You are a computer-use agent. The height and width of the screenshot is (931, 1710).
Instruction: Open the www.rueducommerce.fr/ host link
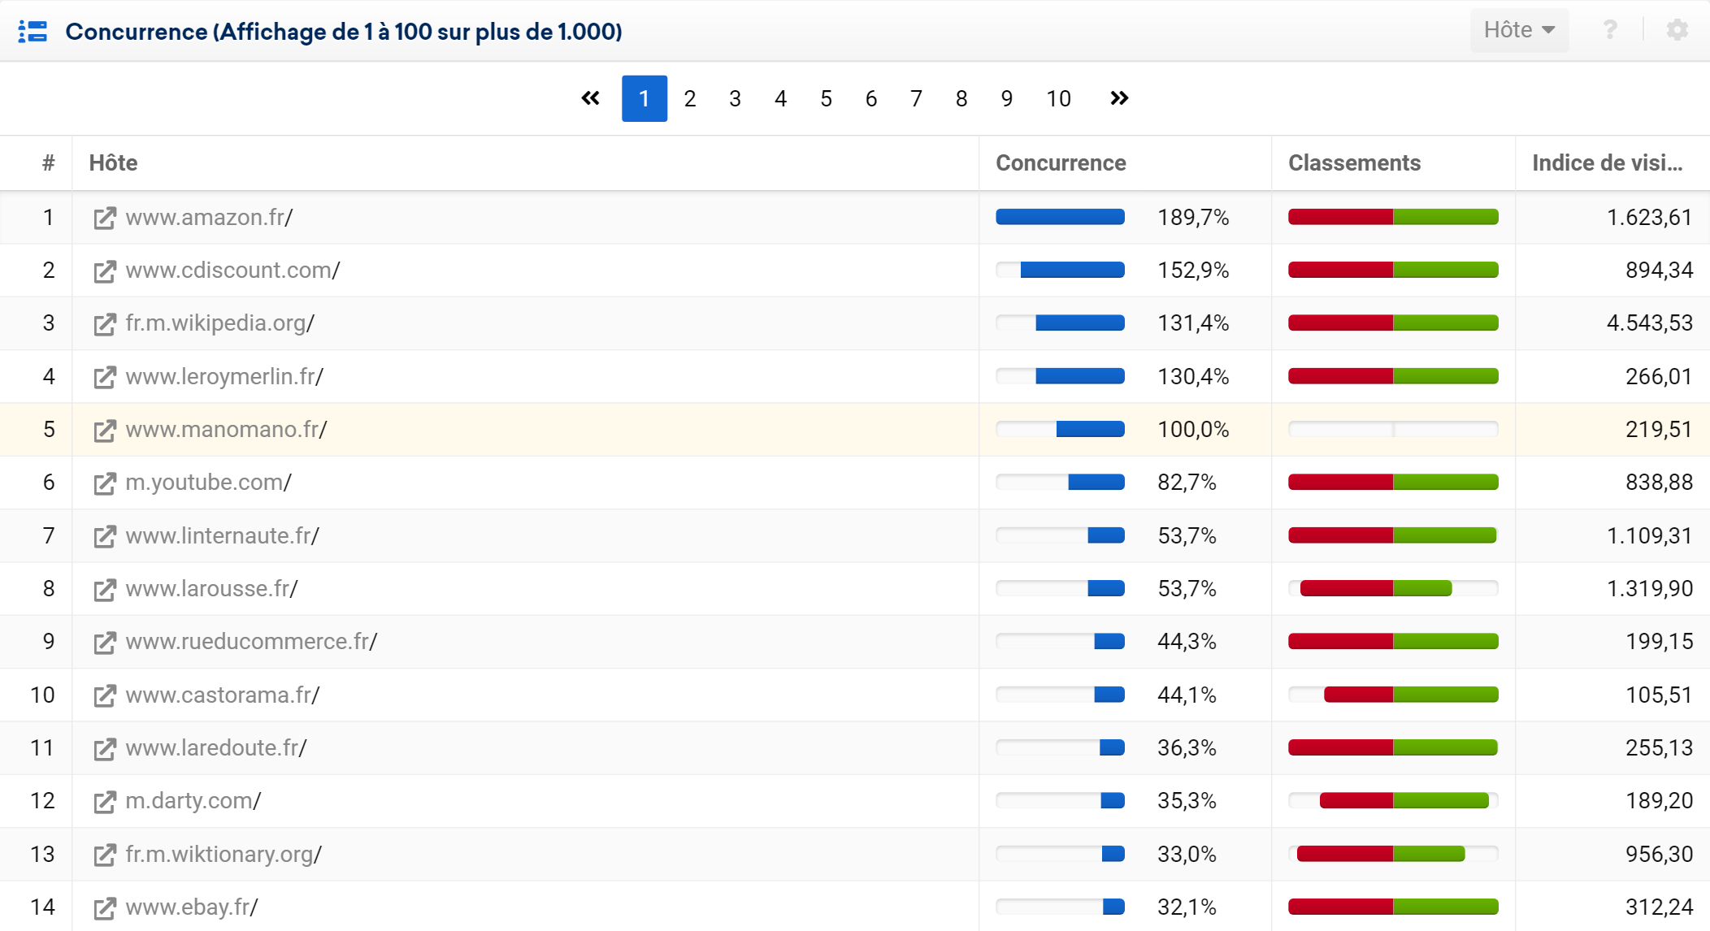pos(251,642)
